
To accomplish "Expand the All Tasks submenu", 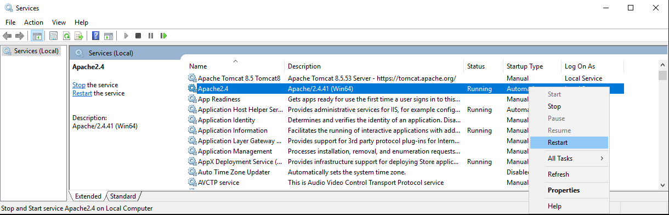I will (569, 159).
